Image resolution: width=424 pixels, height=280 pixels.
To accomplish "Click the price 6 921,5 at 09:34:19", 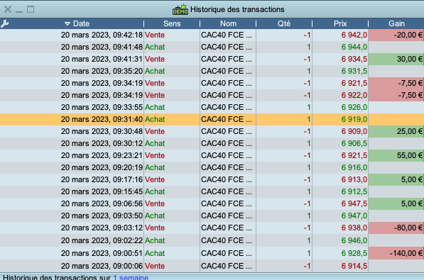I will click(340, 83).
